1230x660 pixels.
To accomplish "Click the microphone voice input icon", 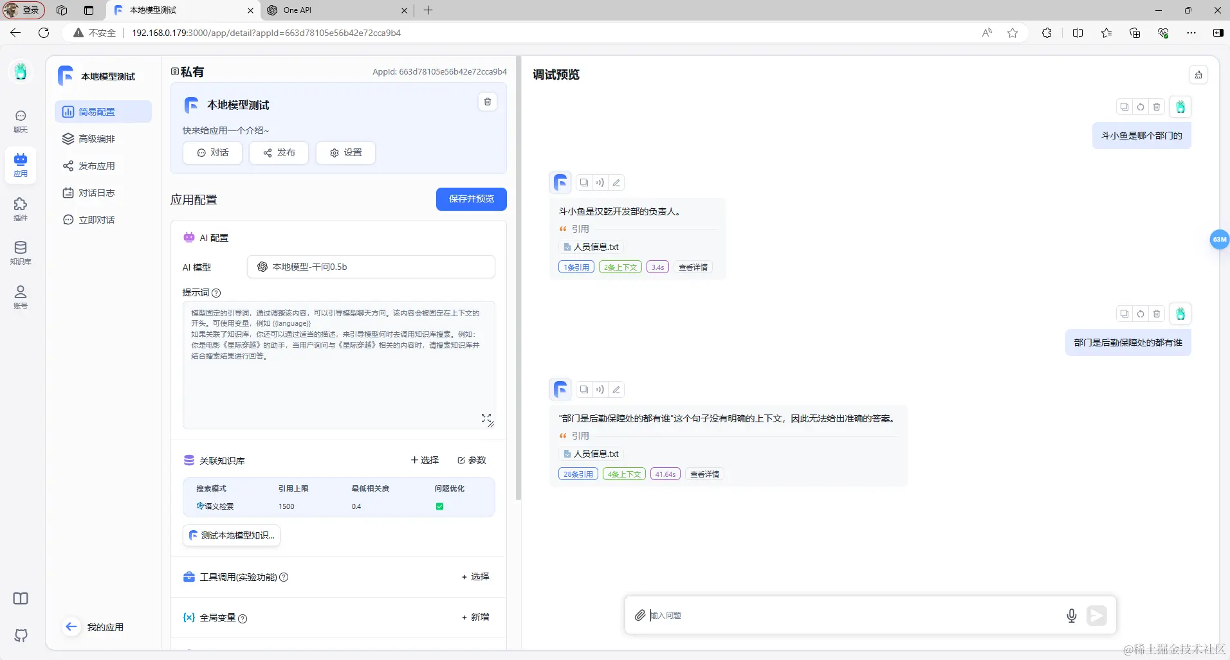I will point(1071,615).
